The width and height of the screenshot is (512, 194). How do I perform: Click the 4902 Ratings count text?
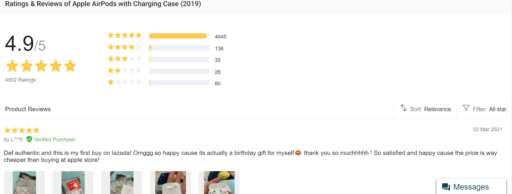tap(20, 80)
